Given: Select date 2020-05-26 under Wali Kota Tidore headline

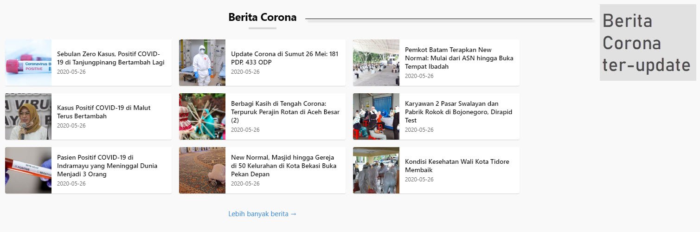Looking at the screenshot, I should click(419, 179).
